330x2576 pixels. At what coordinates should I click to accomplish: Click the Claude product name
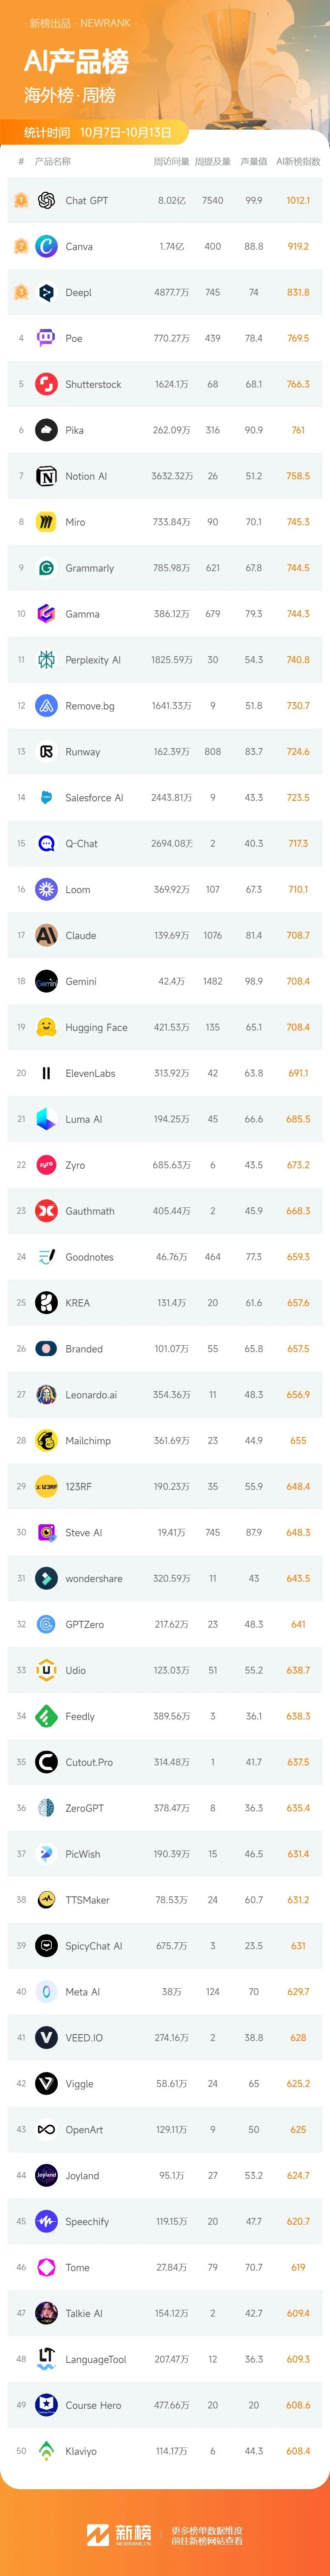point(81,935)
